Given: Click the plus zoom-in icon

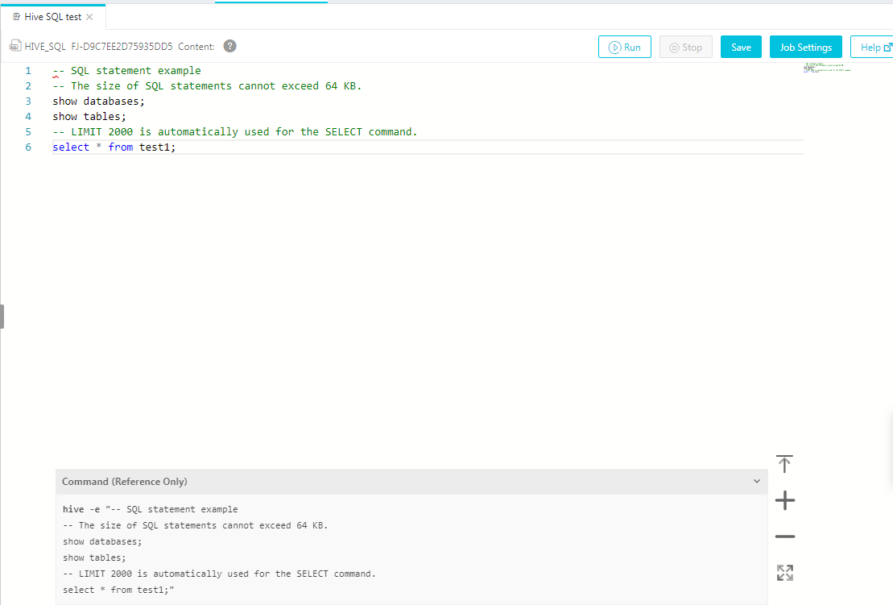Looking at the screenshot, I should coord(785,500).
